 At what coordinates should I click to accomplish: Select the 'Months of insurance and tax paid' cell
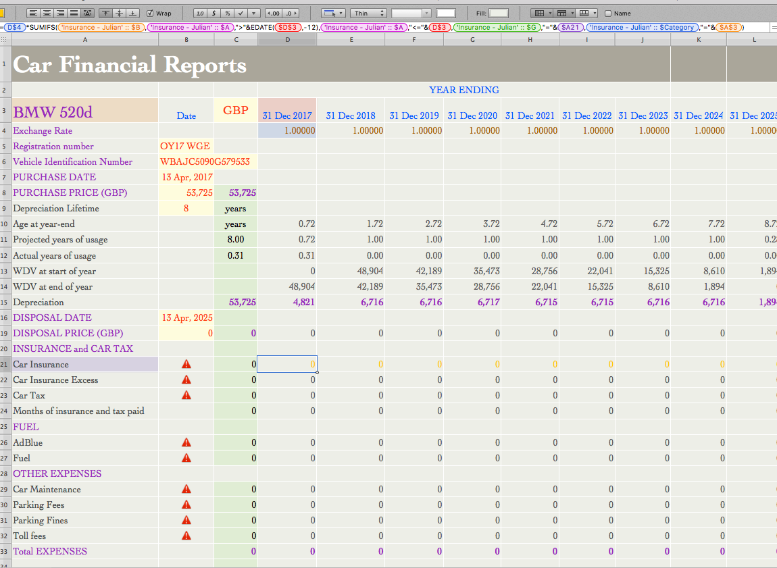click(x=84, y=411)
